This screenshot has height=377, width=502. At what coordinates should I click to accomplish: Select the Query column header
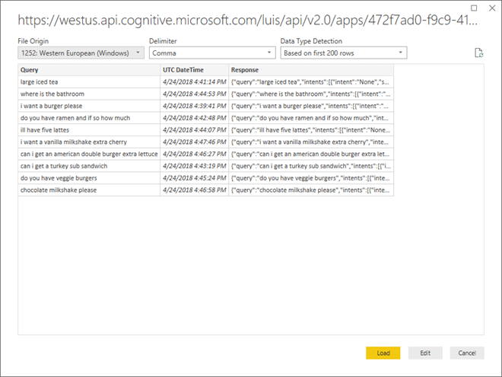click(x=89, y=69)
